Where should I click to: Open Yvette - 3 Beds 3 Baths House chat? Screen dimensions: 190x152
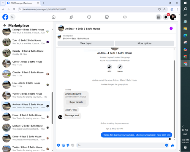pyautogui.click(x=25, y=148)
